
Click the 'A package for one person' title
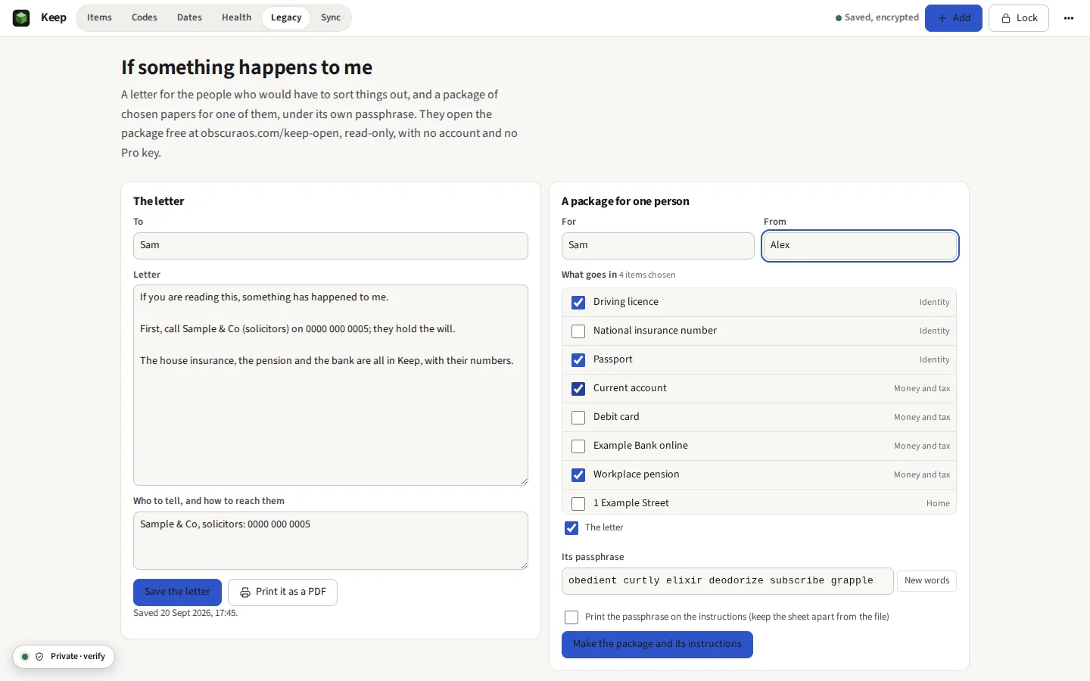625,201
